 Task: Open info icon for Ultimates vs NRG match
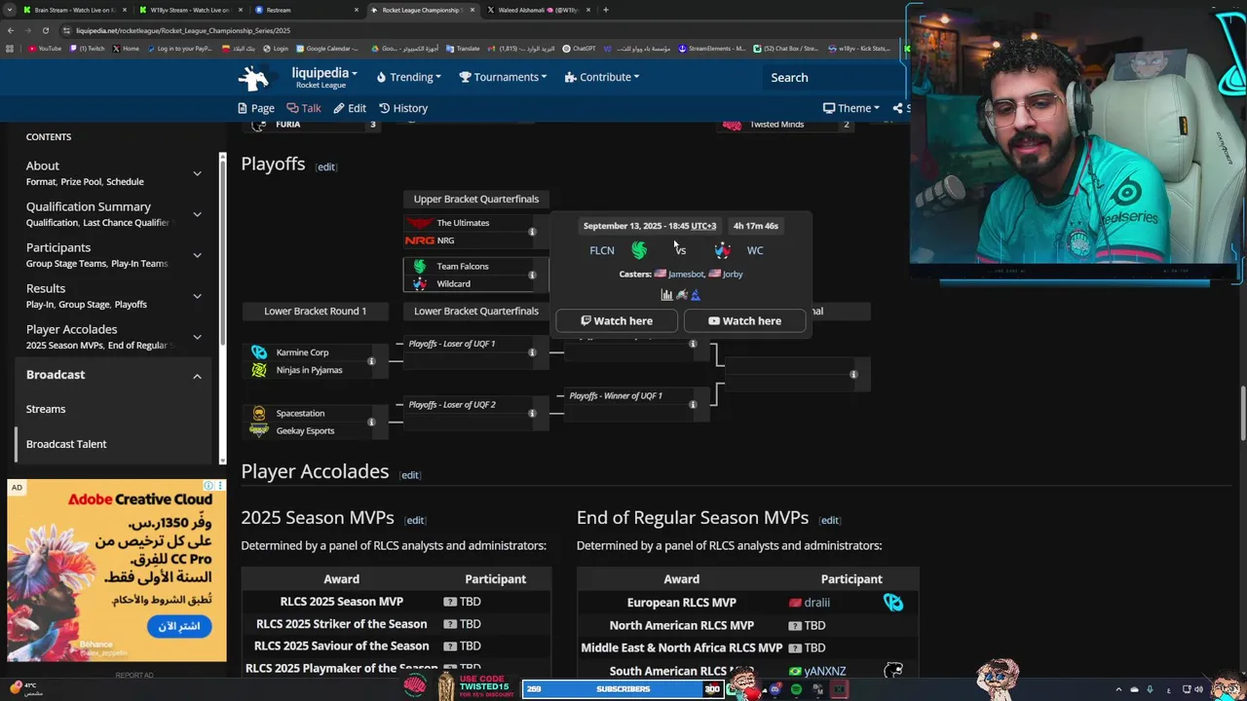tap(532, 232)
